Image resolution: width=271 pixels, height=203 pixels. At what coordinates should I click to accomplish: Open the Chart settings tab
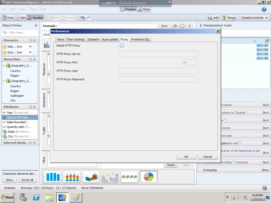75,40
